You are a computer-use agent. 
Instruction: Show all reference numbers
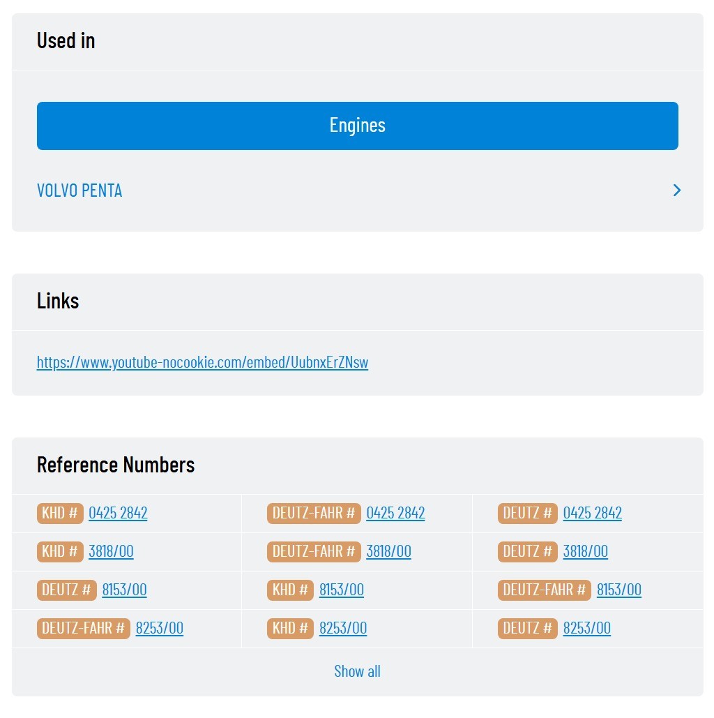pyautogui.click(x=357, y=671)
